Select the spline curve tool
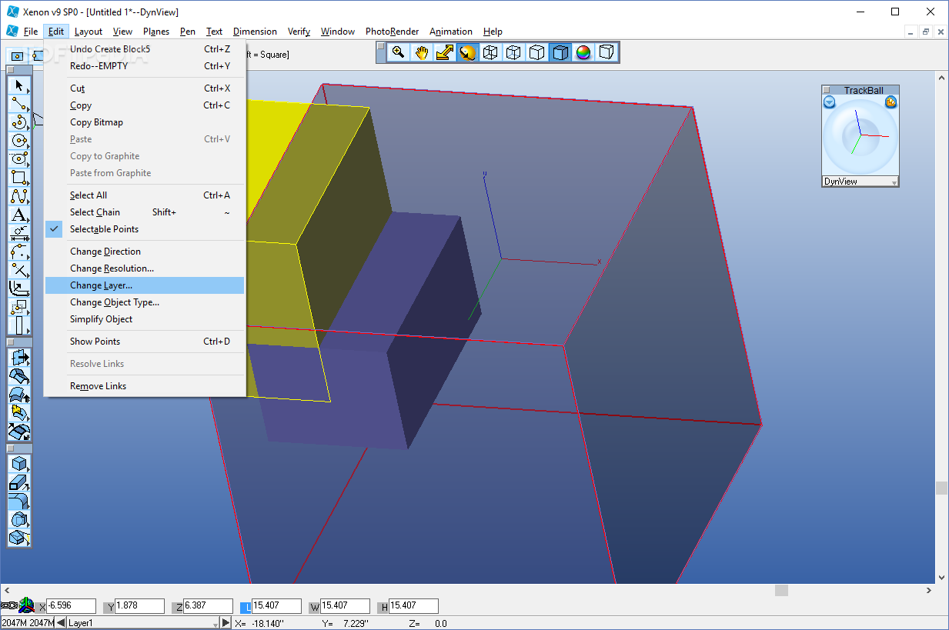 pyautogui.click(x=18, y=196)
